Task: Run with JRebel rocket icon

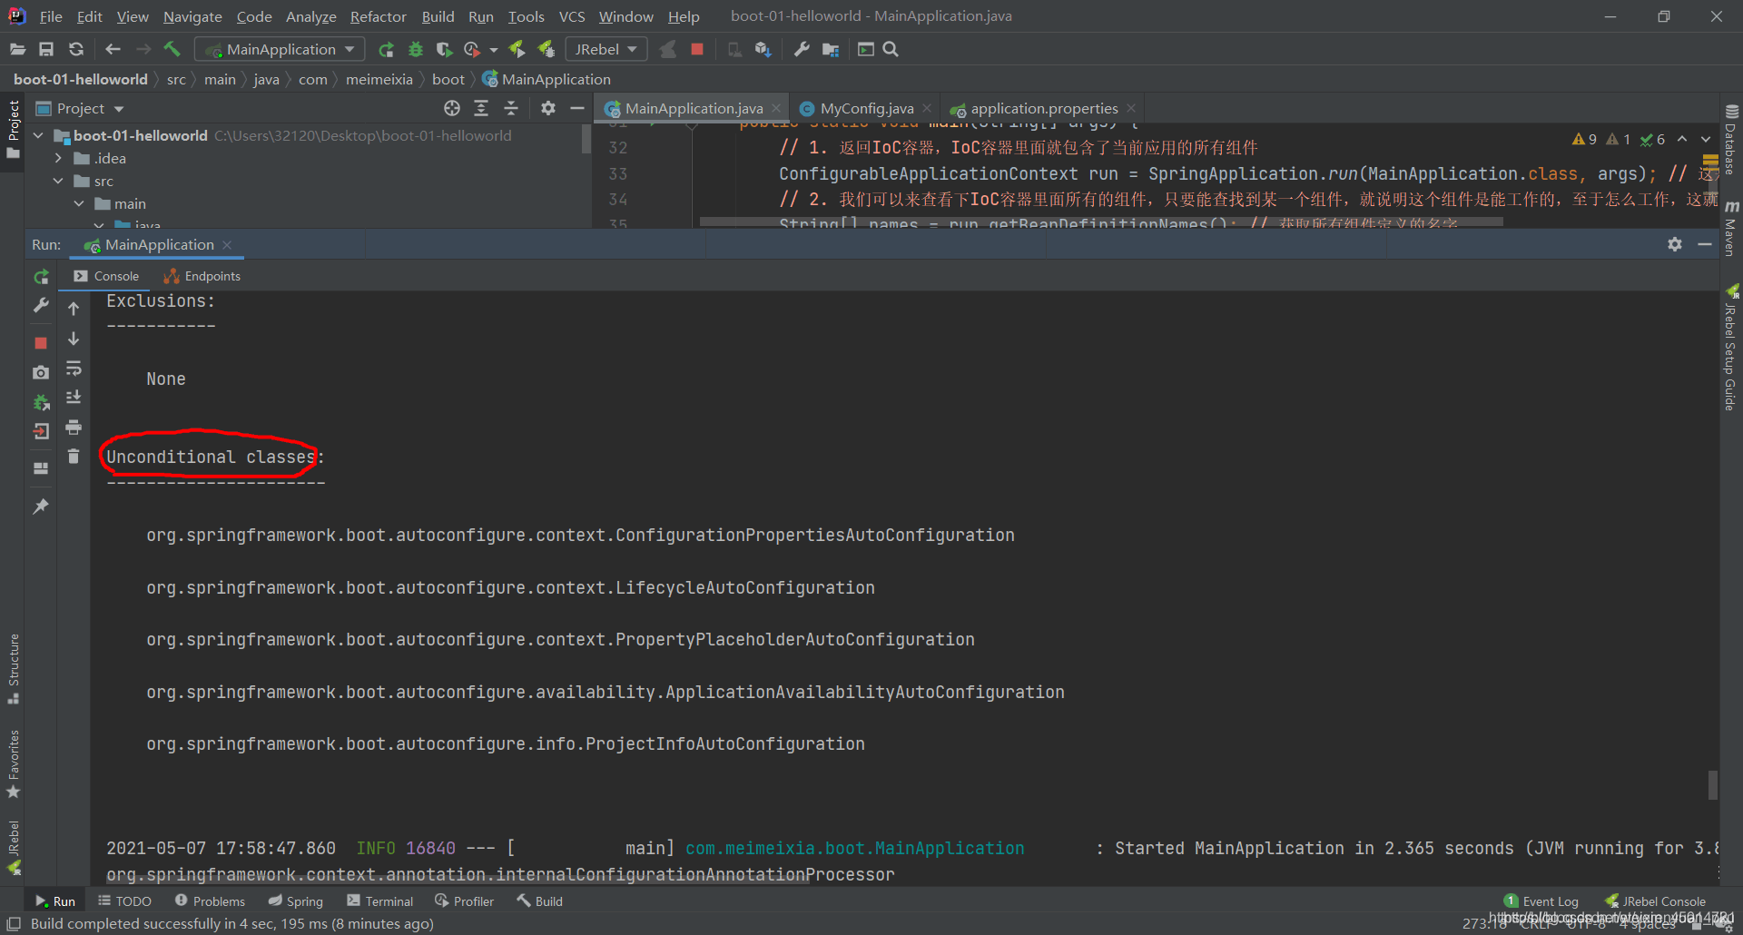Action: click(517, 49)
